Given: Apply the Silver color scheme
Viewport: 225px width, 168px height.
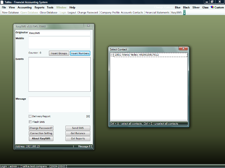Looking at the screenshot, I should [x=196, y=7].
